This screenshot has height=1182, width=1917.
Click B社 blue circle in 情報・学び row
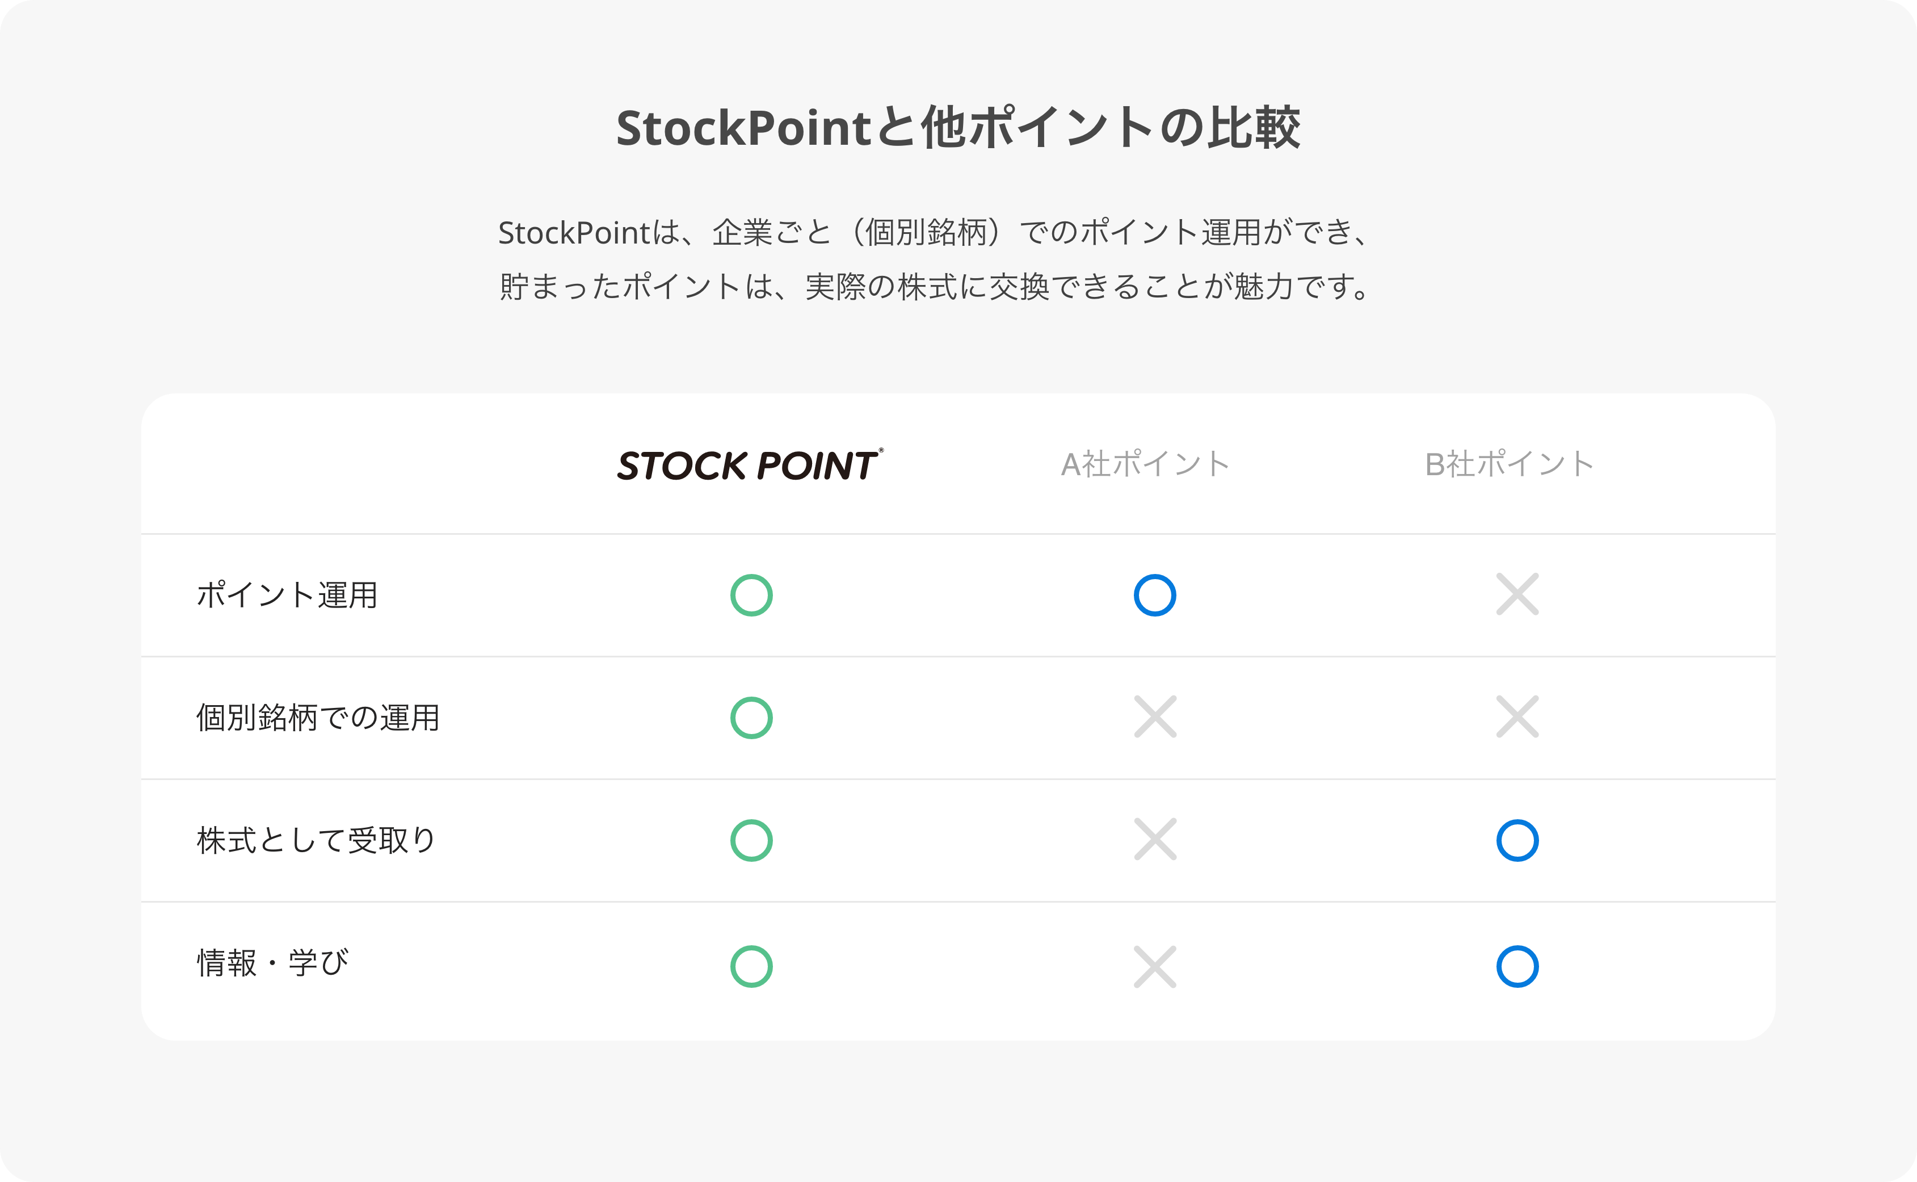point(1517,966)
